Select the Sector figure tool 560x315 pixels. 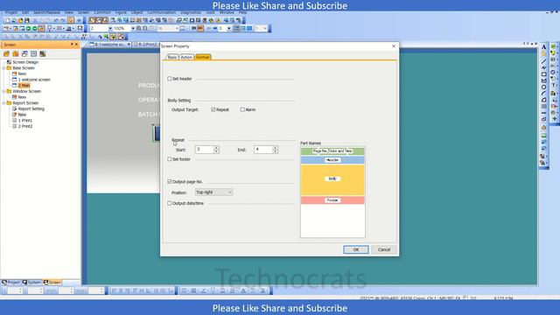[543, 100]
